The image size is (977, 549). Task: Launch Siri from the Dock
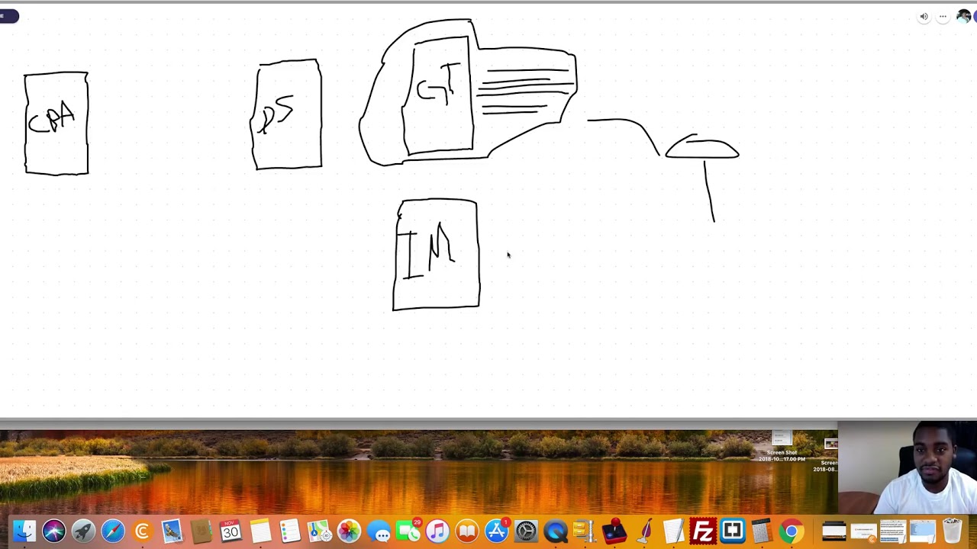point(54,531)
